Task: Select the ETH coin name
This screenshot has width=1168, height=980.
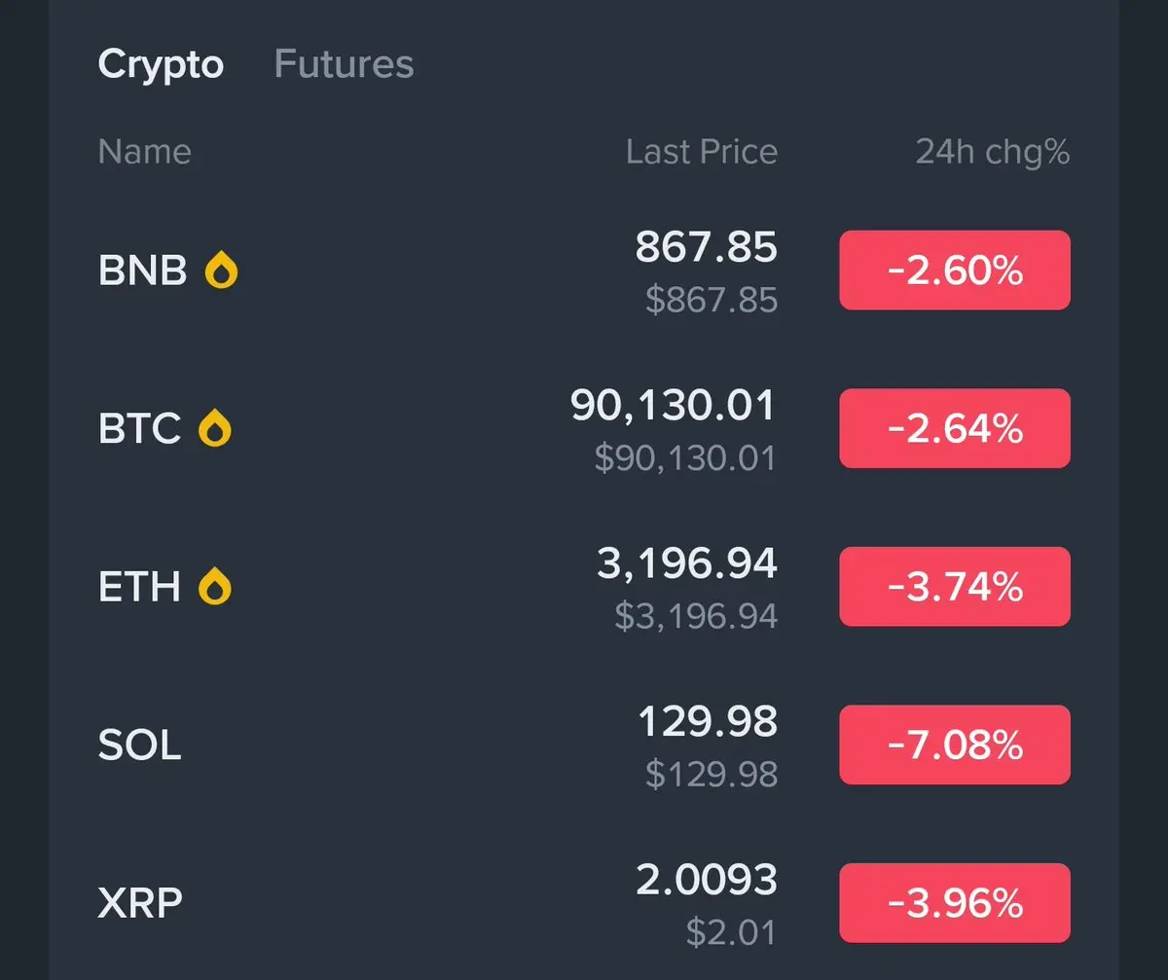Action: (x=139, y=587)
